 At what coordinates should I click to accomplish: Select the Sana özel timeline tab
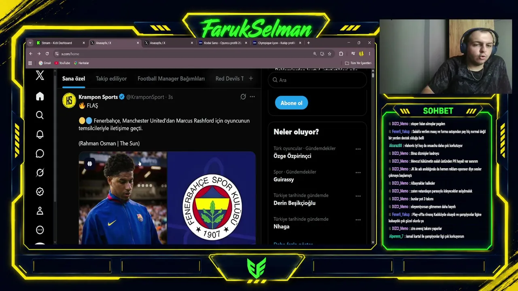click(x=74, y=79)
